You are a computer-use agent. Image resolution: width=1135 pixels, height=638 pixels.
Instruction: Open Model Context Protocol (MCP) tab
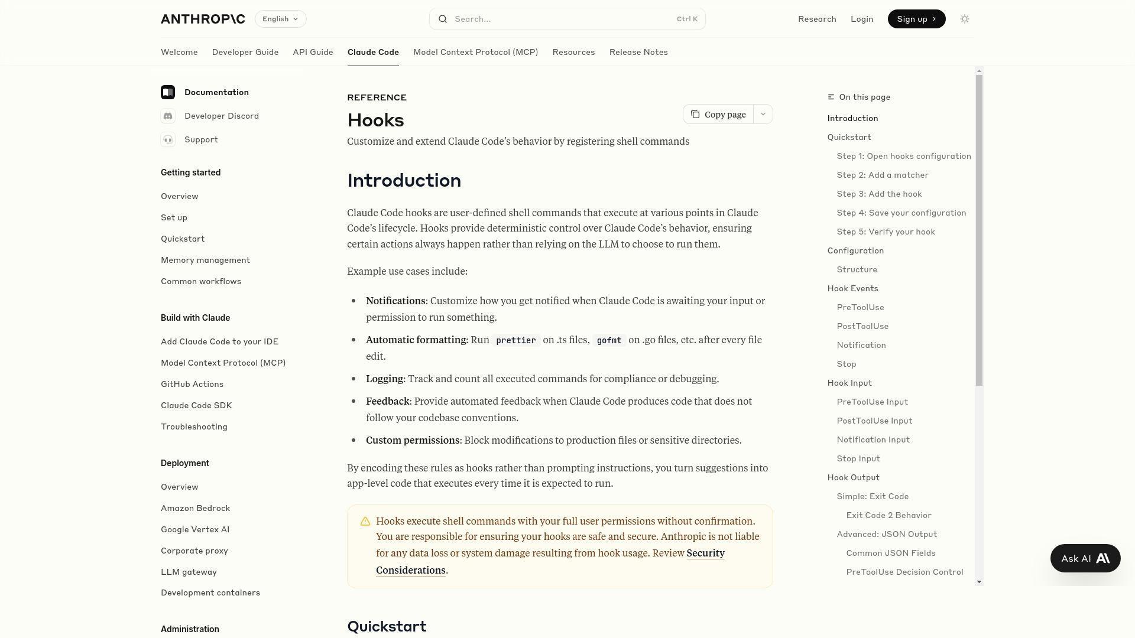[476, 52]
